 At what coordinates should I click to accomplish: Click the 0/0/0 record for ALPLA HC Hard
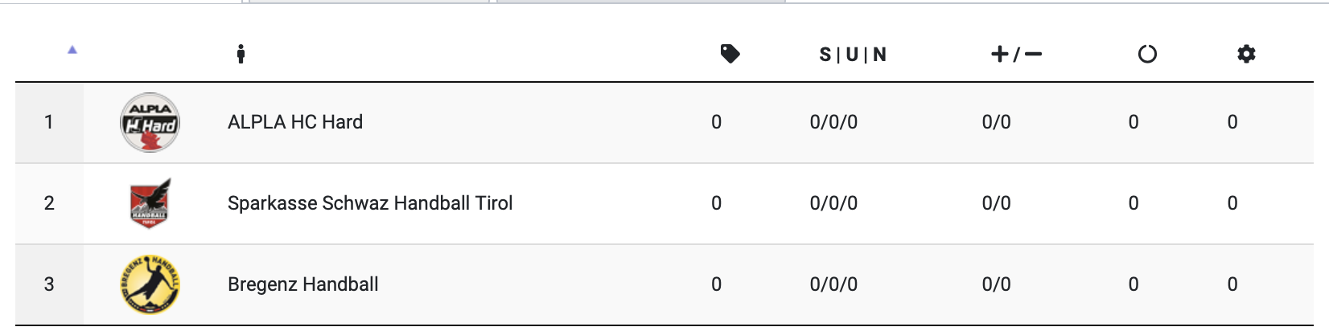tap(833, 122)
